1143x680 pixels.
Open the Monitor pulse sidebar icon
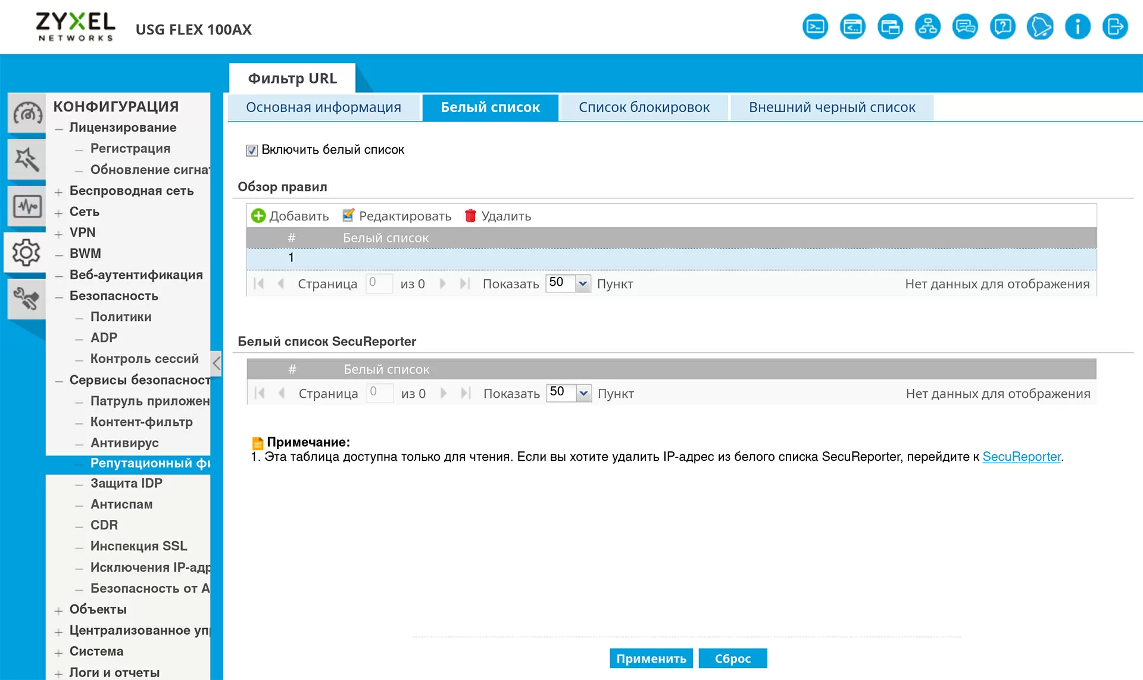click(27, 206)
